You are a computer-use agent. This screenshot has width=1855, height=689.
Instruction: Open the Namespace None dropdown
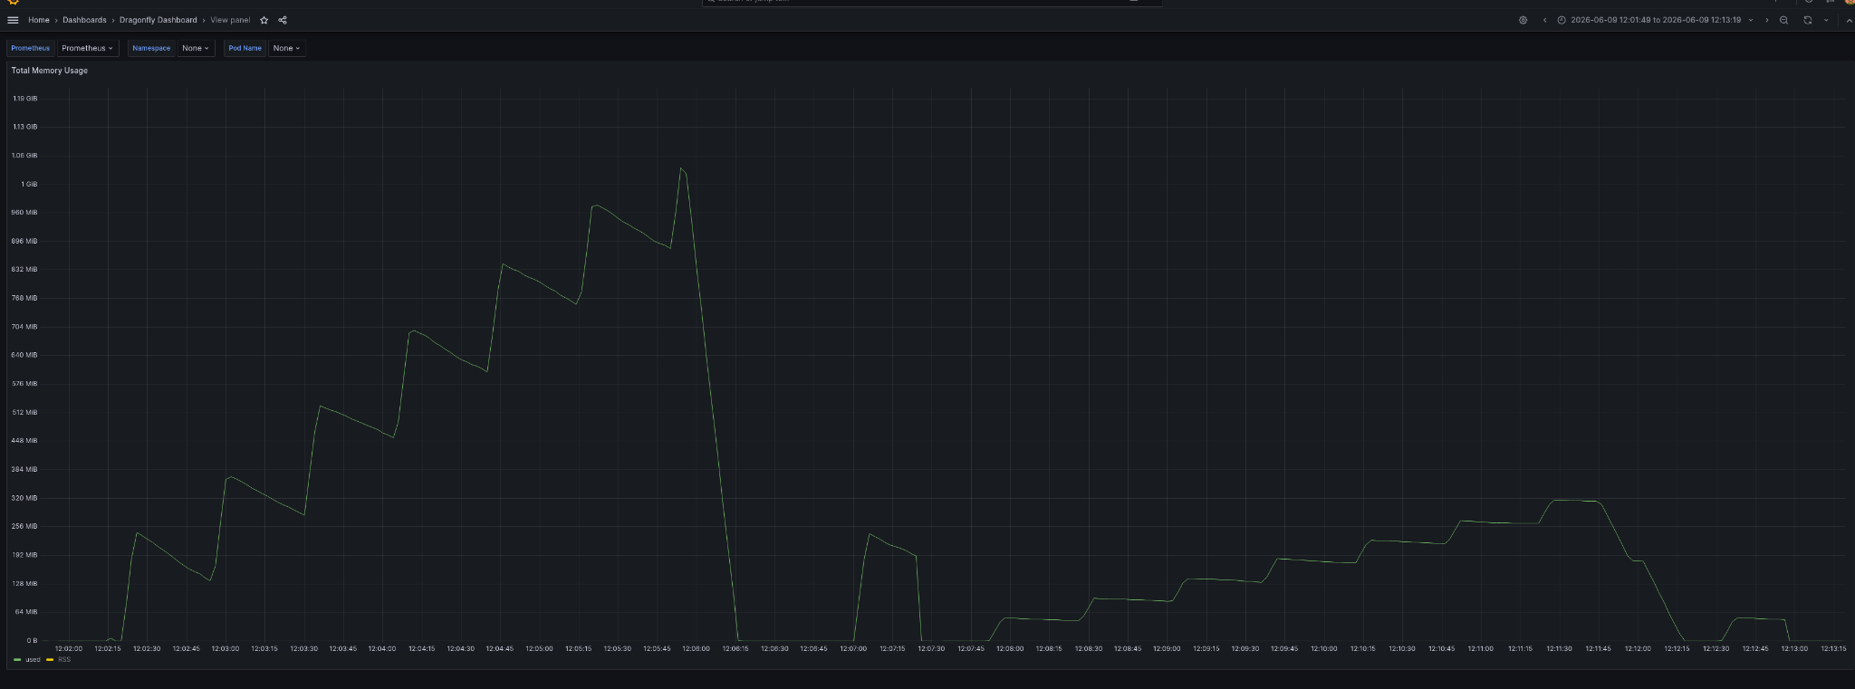click(196, 48)
